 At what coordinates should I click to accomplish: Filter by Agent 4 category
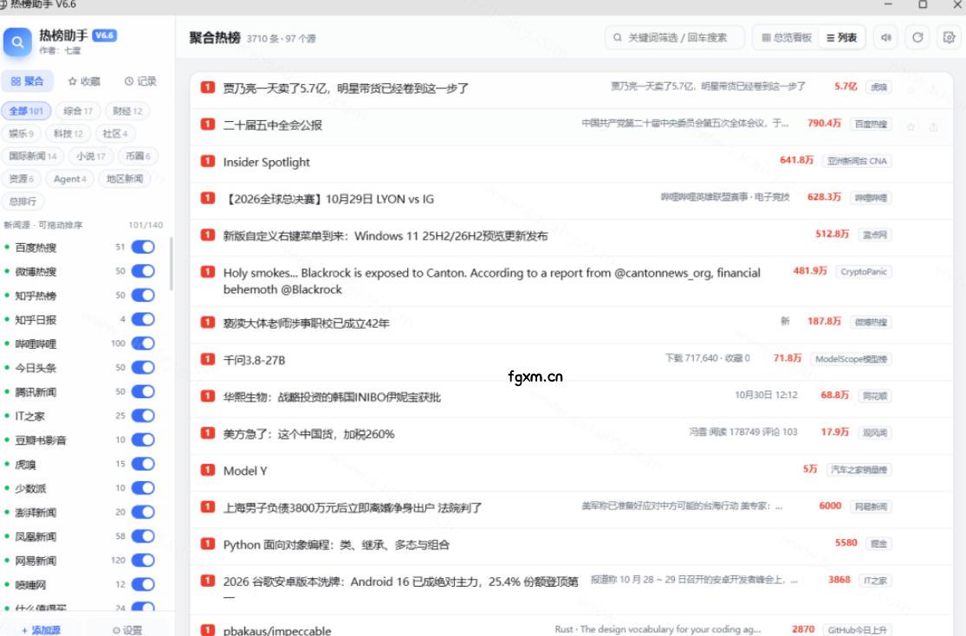69,179
